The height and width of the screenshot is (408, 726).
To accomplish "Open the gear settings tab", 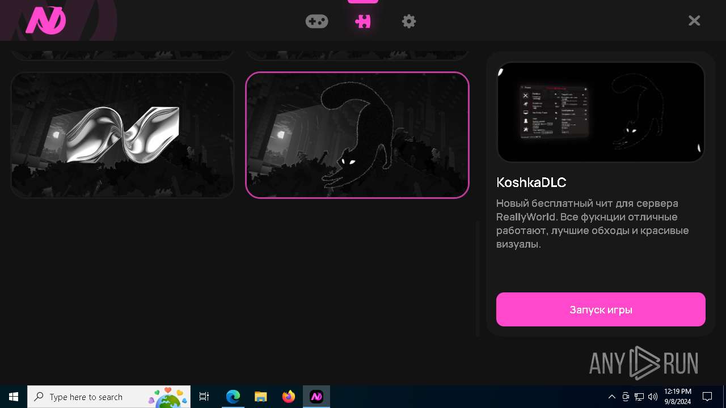I will [409, 22].
